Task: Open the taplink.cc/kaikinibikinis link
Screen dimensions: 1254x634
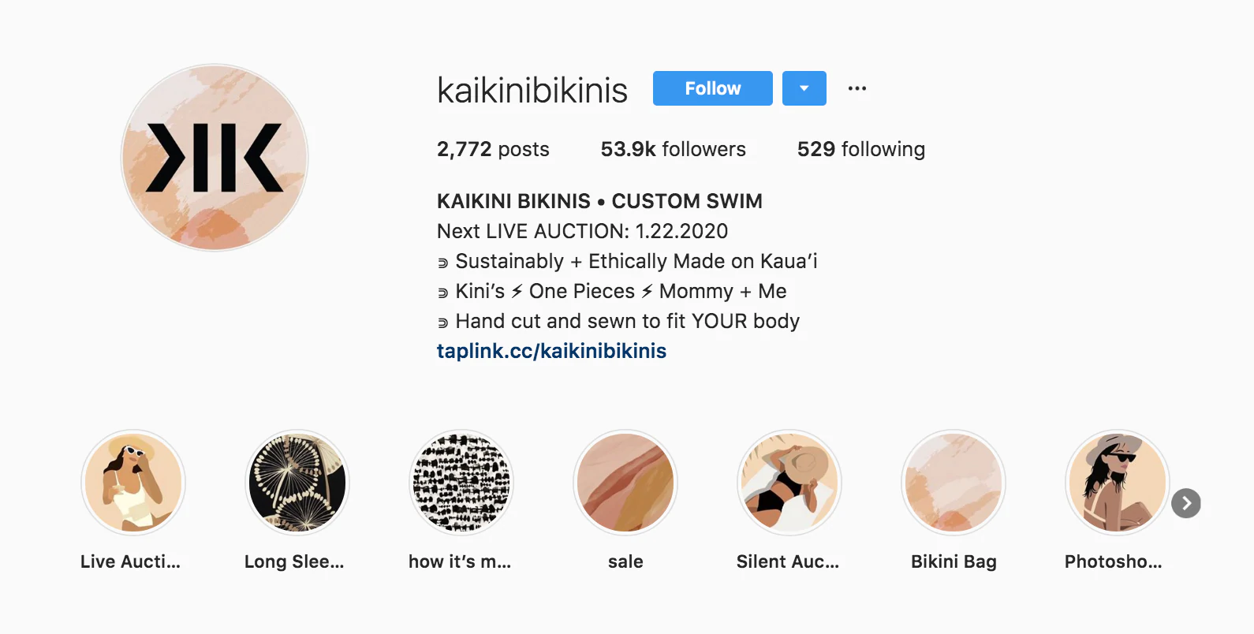Action: click(551, 351)
